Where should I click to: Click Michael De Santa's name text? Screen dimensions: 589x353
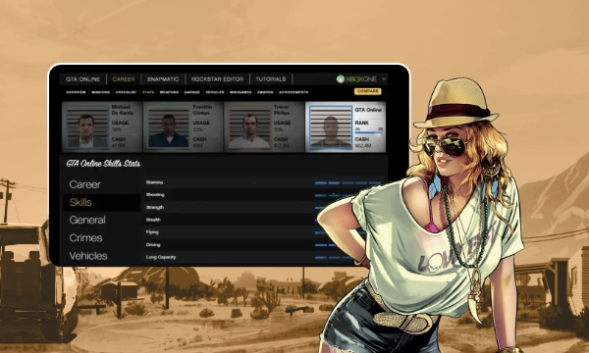[123, 110]
